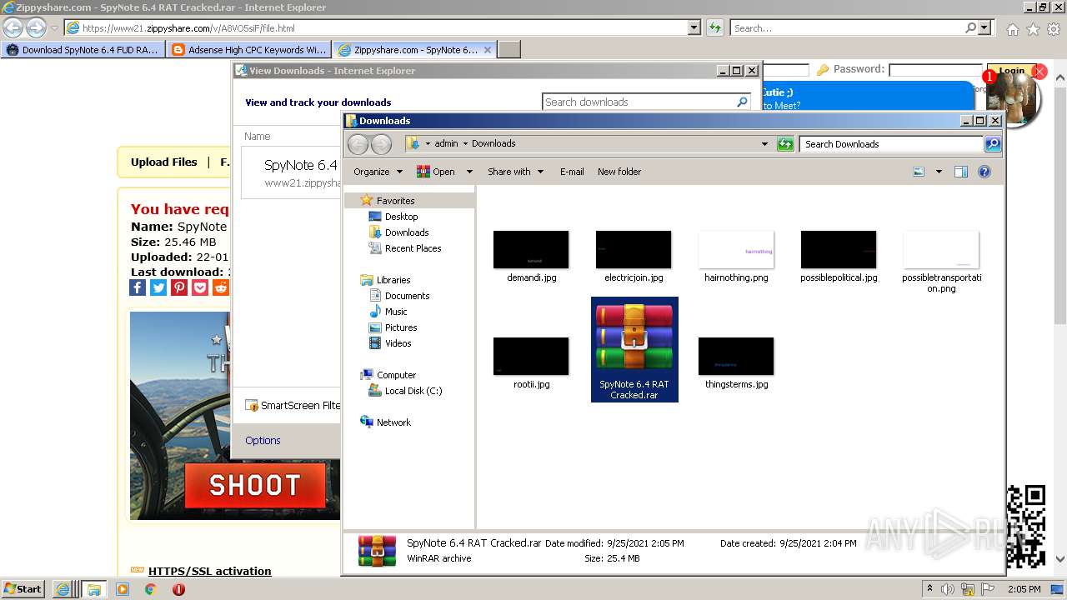1067x600 pixels.
Task: Click the change view icon in Explorer toolbar
Action: [919, 172]
